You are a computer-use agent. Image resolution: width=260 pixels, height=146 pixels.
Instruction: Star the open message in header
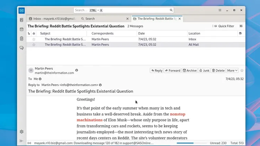click(x=242, y=70)
